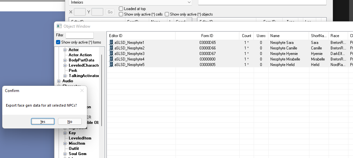Click Form ID 03000D66
The image size is (353, 158).
click(x=207, y=48)
